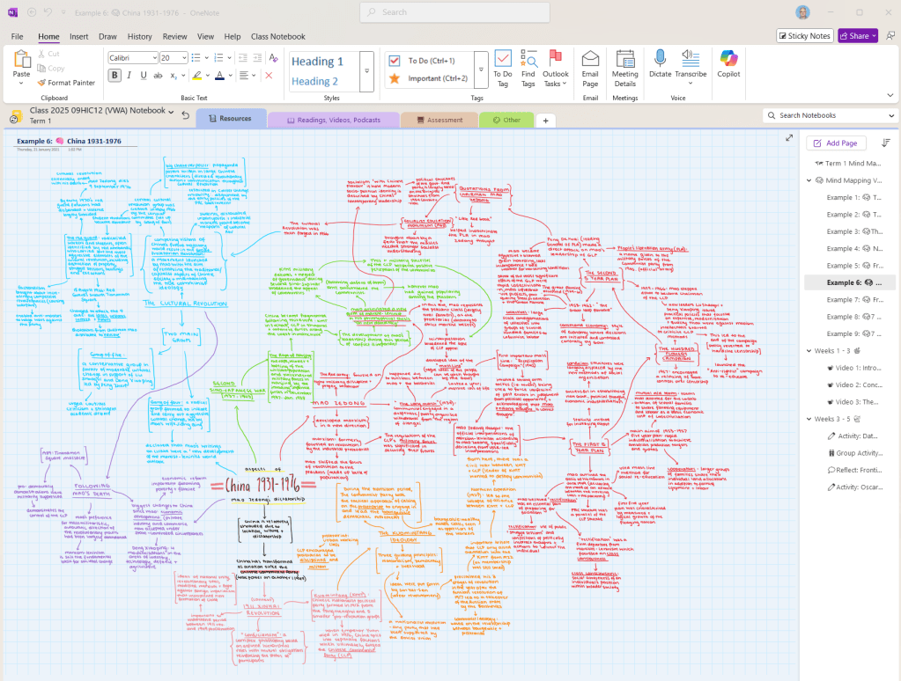Click the Search Notebooks field

(832, 115)
